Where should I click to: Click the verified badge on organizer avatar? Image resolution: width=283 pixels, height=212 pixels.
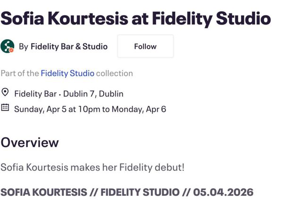pyautogui.click(x=11, y=49)
